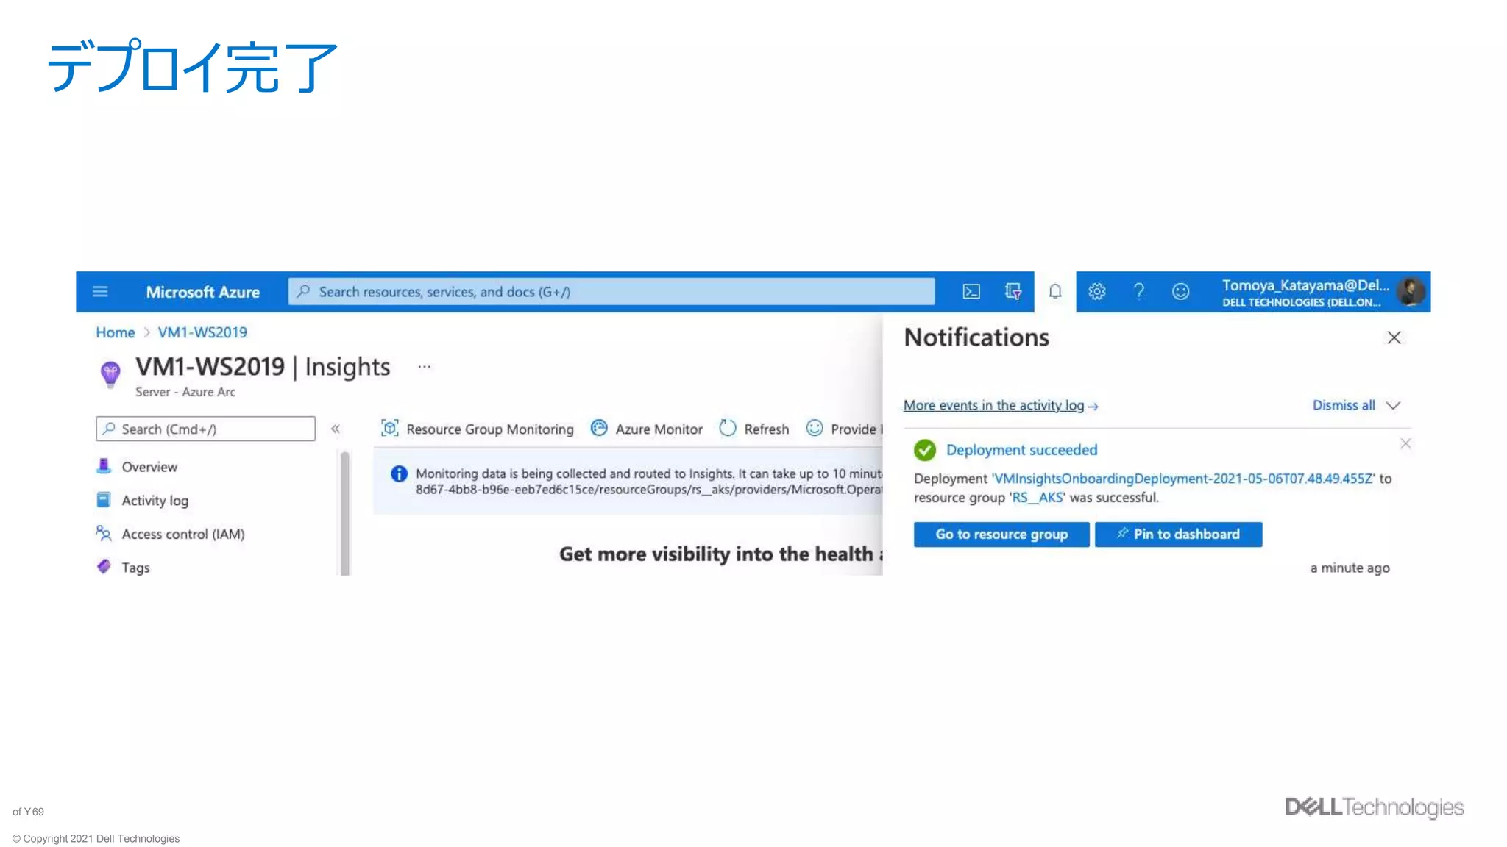Collapse the left sidebar with double chevron
The width and height of the screenshot is (1507, 847).
click(x=336, y=429)
